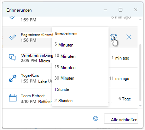
Task: Click the Erinnerungen window title
Action: coord(19,10)
